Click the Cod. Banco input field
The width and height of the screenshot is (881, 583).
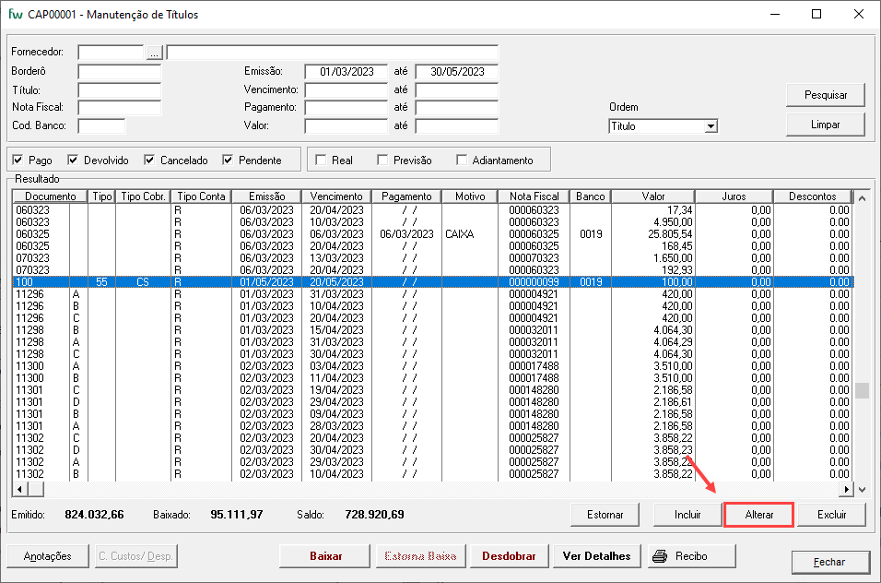pos(101,126)
